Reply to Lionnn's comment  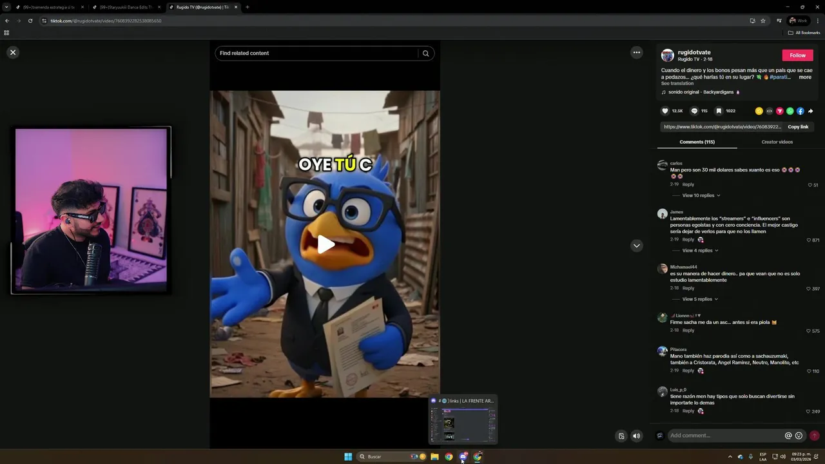pos(688,331)
